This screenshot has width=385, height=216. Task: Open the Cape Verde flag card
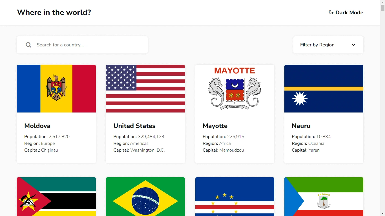coord(234,197)
